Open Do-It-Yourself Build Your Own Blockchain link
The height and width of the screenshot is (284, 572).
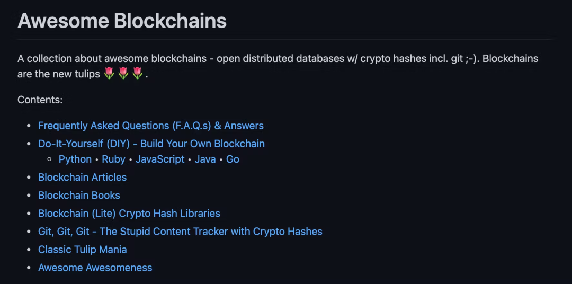[151, 144]
